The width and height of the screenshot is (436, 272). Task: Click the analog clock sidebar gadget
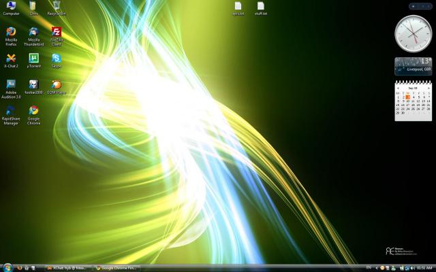[414, 33]
